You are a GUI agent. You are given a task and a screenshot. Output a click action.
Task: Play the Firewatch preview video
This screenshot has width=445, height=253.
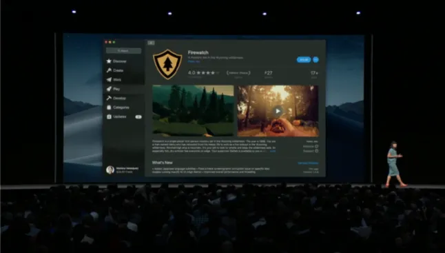278,111
